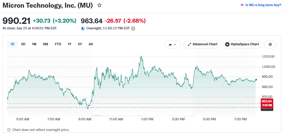Click the AlphaSpace alpha logo icon
Screen dimensions: 284x134
[227, 44]
